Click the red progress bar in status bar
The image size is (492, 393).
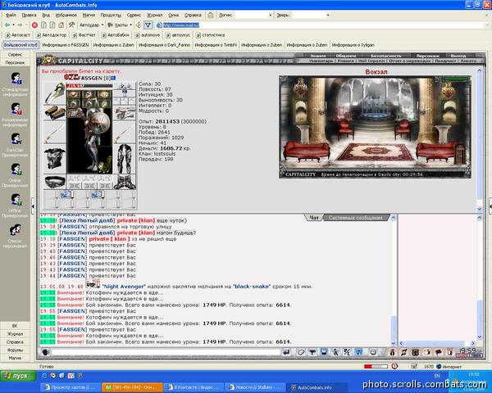click(376, 366)
